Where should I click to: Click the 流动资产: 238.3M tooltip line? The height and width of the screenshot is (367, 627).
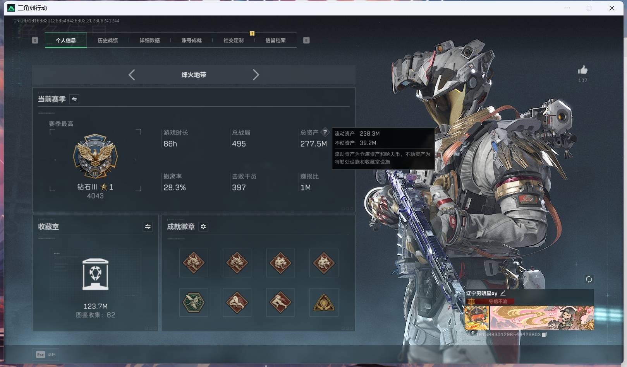pyautogui.click(x=357, y=133)
